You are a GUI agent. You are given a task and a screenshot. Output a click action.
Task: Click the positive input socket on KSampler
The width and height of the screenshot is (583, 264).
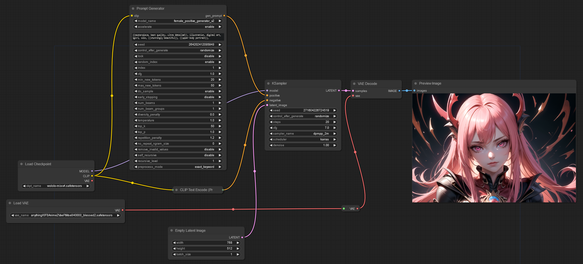(x=267, y=96)
